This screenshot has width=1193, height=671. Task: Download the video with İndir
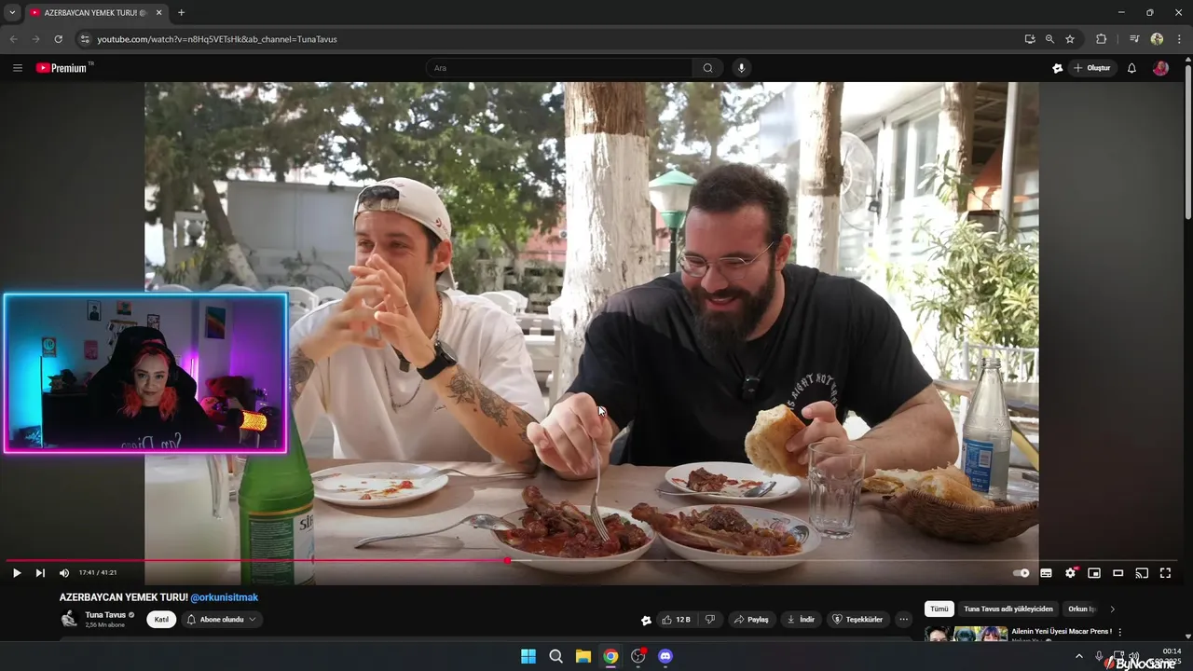[x=801, y=620]
